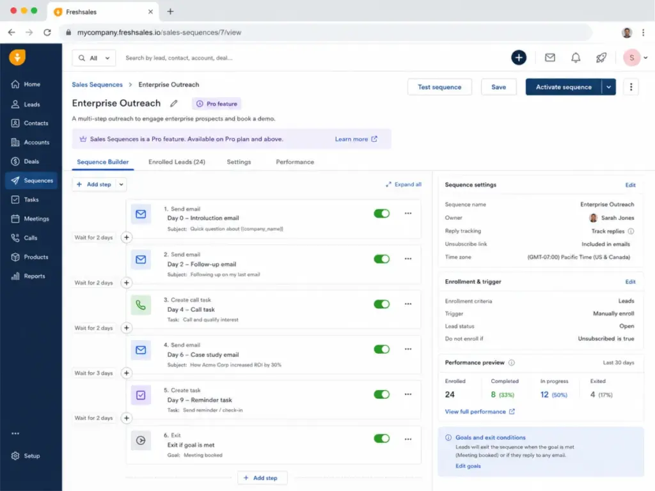
Task: Open the Performance tab
Action: coord(295,162)
